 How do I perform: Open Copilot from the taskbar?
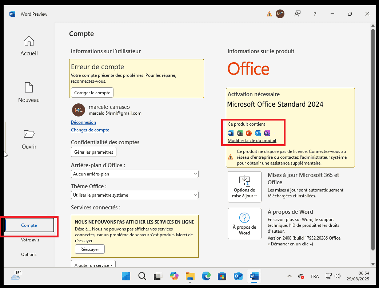[x=174, y=276]
